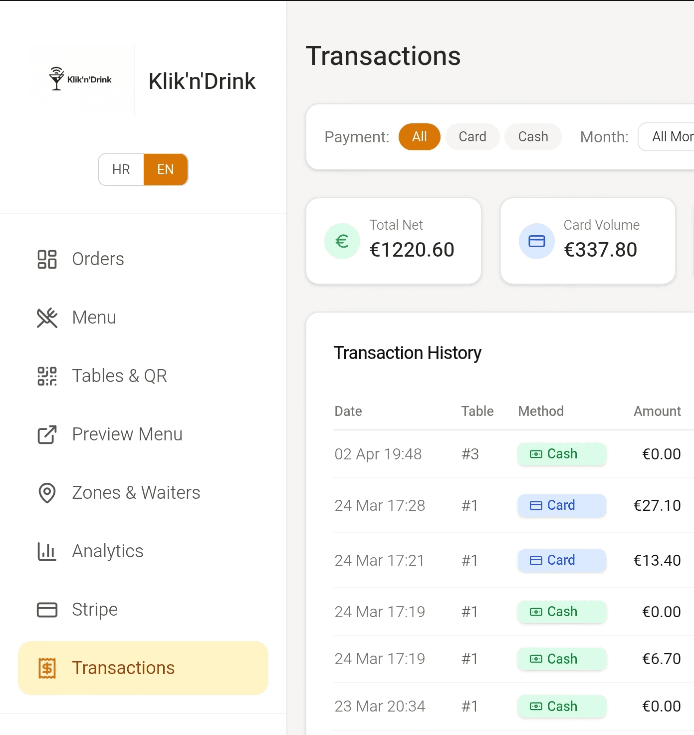Select the All payment filter

pos(420,137)
